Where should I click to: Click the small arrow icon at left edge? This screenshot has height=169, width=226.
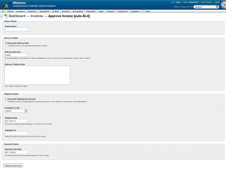(1, 16)
